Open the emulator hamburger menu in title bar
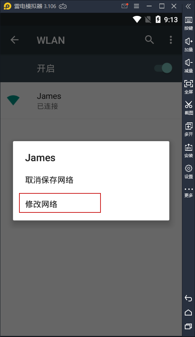The width and height of the screenshot is (195, 337). point(136,6)
